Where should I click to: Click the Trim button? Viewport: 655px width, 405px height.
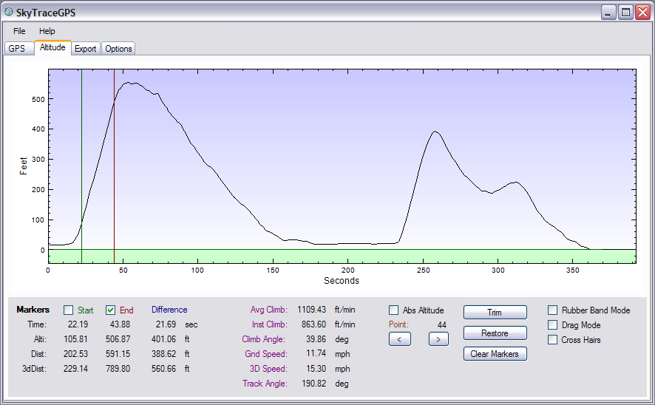(x=495, y=313)
